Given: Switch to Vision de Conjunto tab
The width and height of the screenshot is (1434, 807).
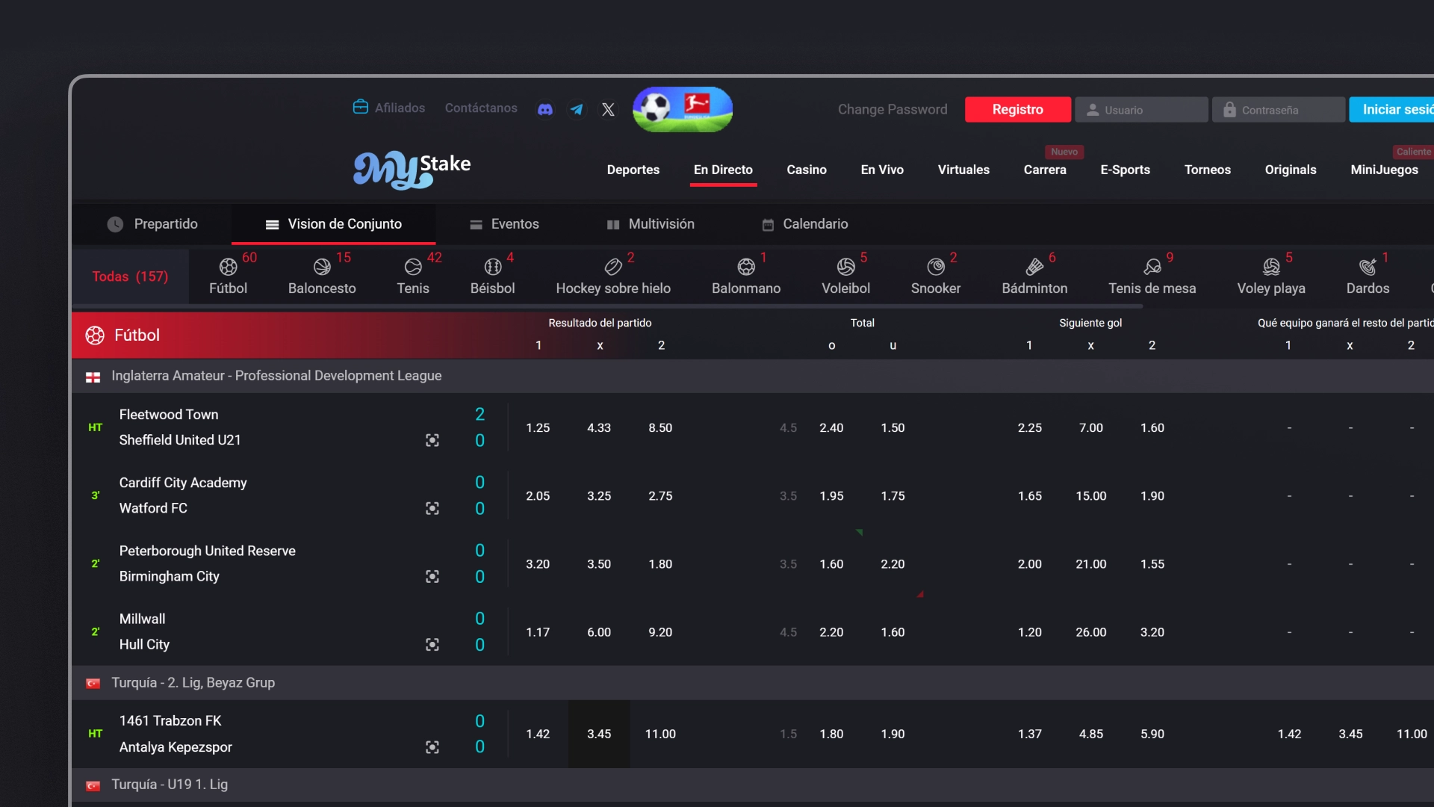Looking at the screenshot, I should [333, 224].
